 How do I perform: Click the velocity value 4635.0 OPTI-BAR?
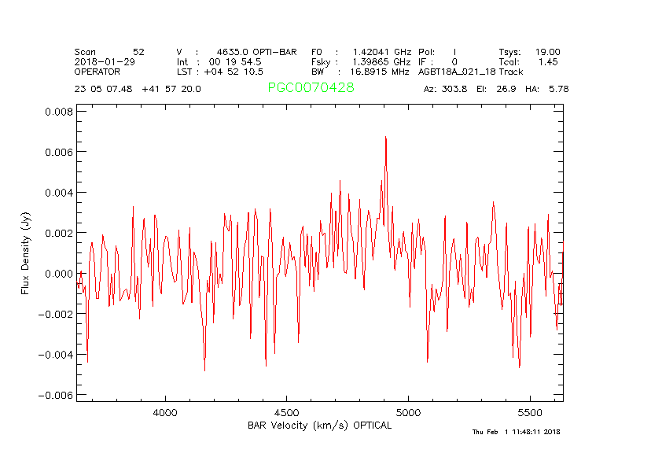pyautogui.click(x=256, y=51)
